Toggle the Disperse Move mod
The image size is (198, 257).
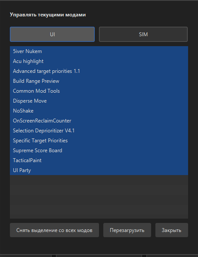click(99, 101)
